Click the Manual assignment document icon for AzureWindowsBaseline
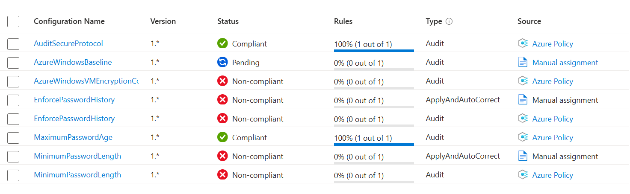 point(523,62)
